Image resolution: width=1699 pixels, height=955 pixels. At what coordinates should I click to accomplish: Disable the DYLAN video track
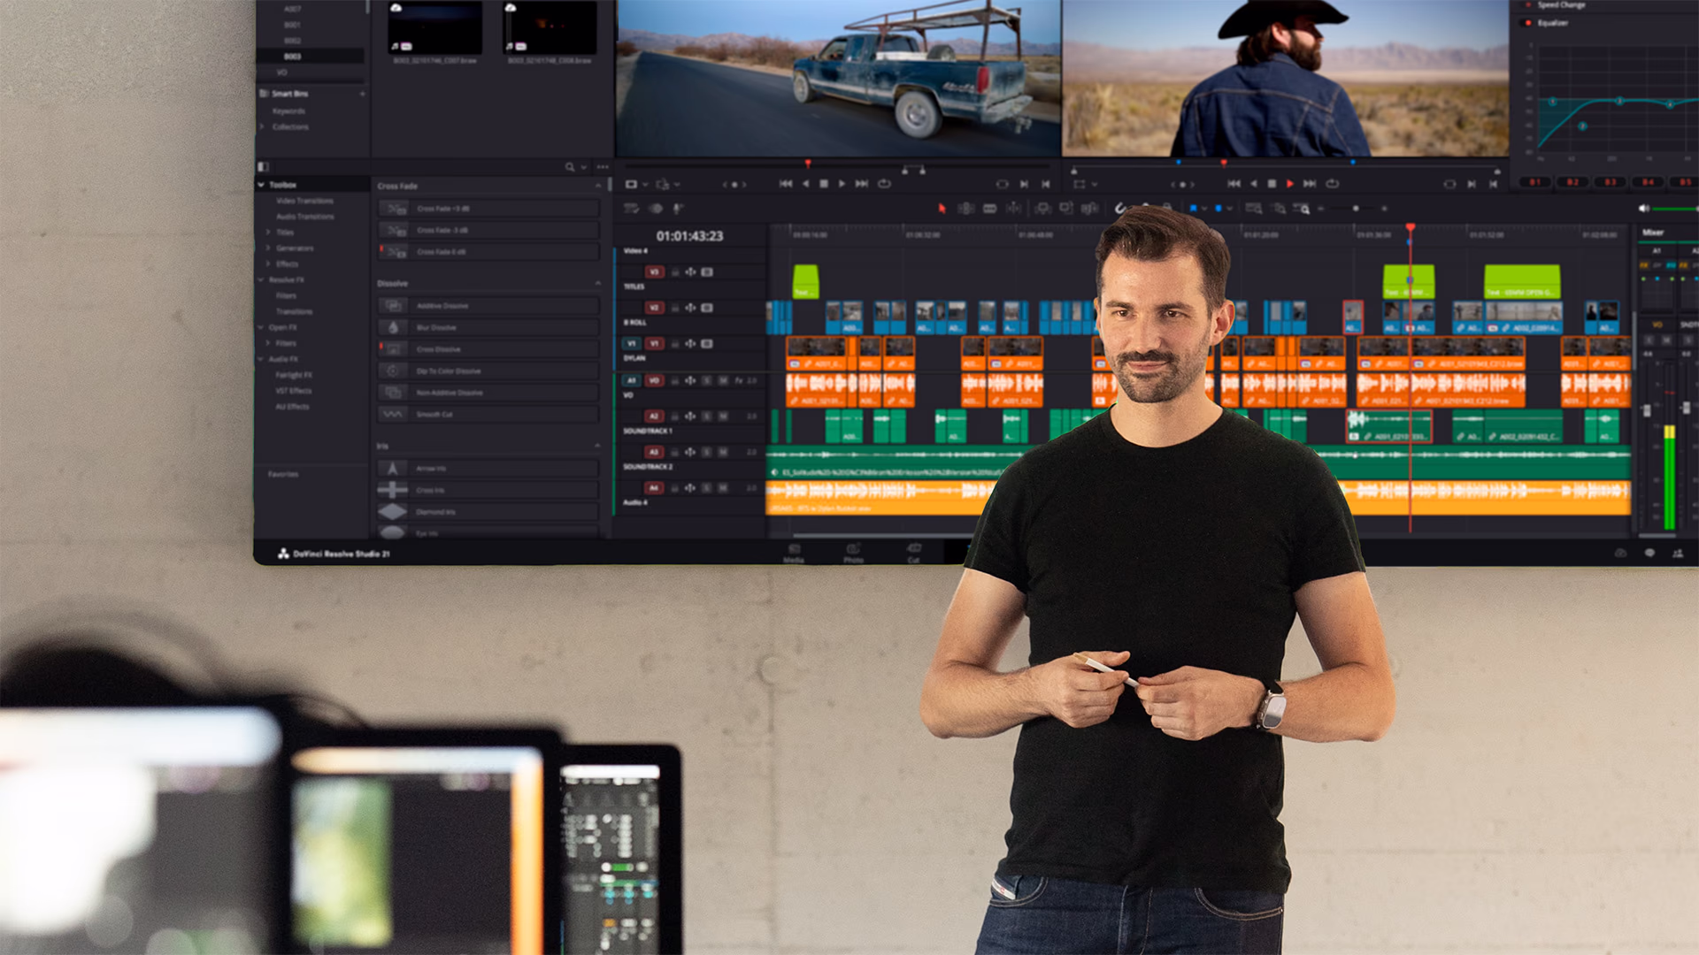click(707, 343)
